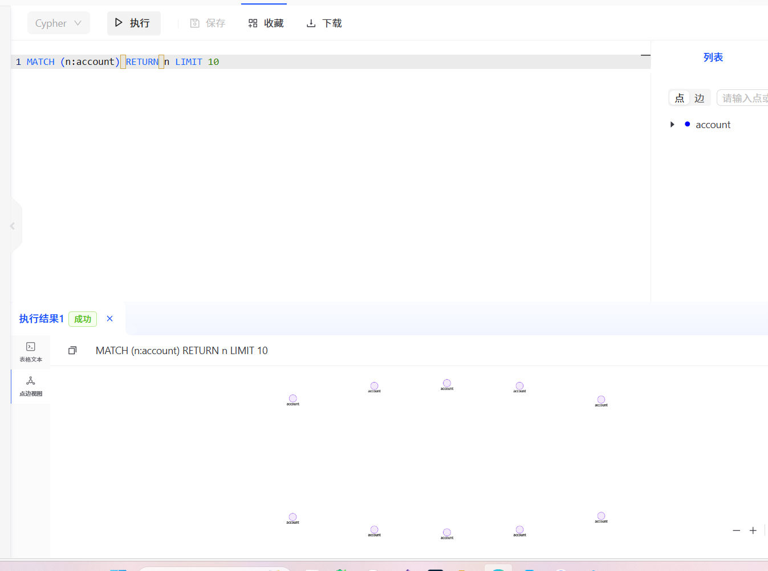Viewport: 768px width, 571px height.
Task: Switch to 表格文本 table text view
Action: pyautogui.click(x=31, y=352)
